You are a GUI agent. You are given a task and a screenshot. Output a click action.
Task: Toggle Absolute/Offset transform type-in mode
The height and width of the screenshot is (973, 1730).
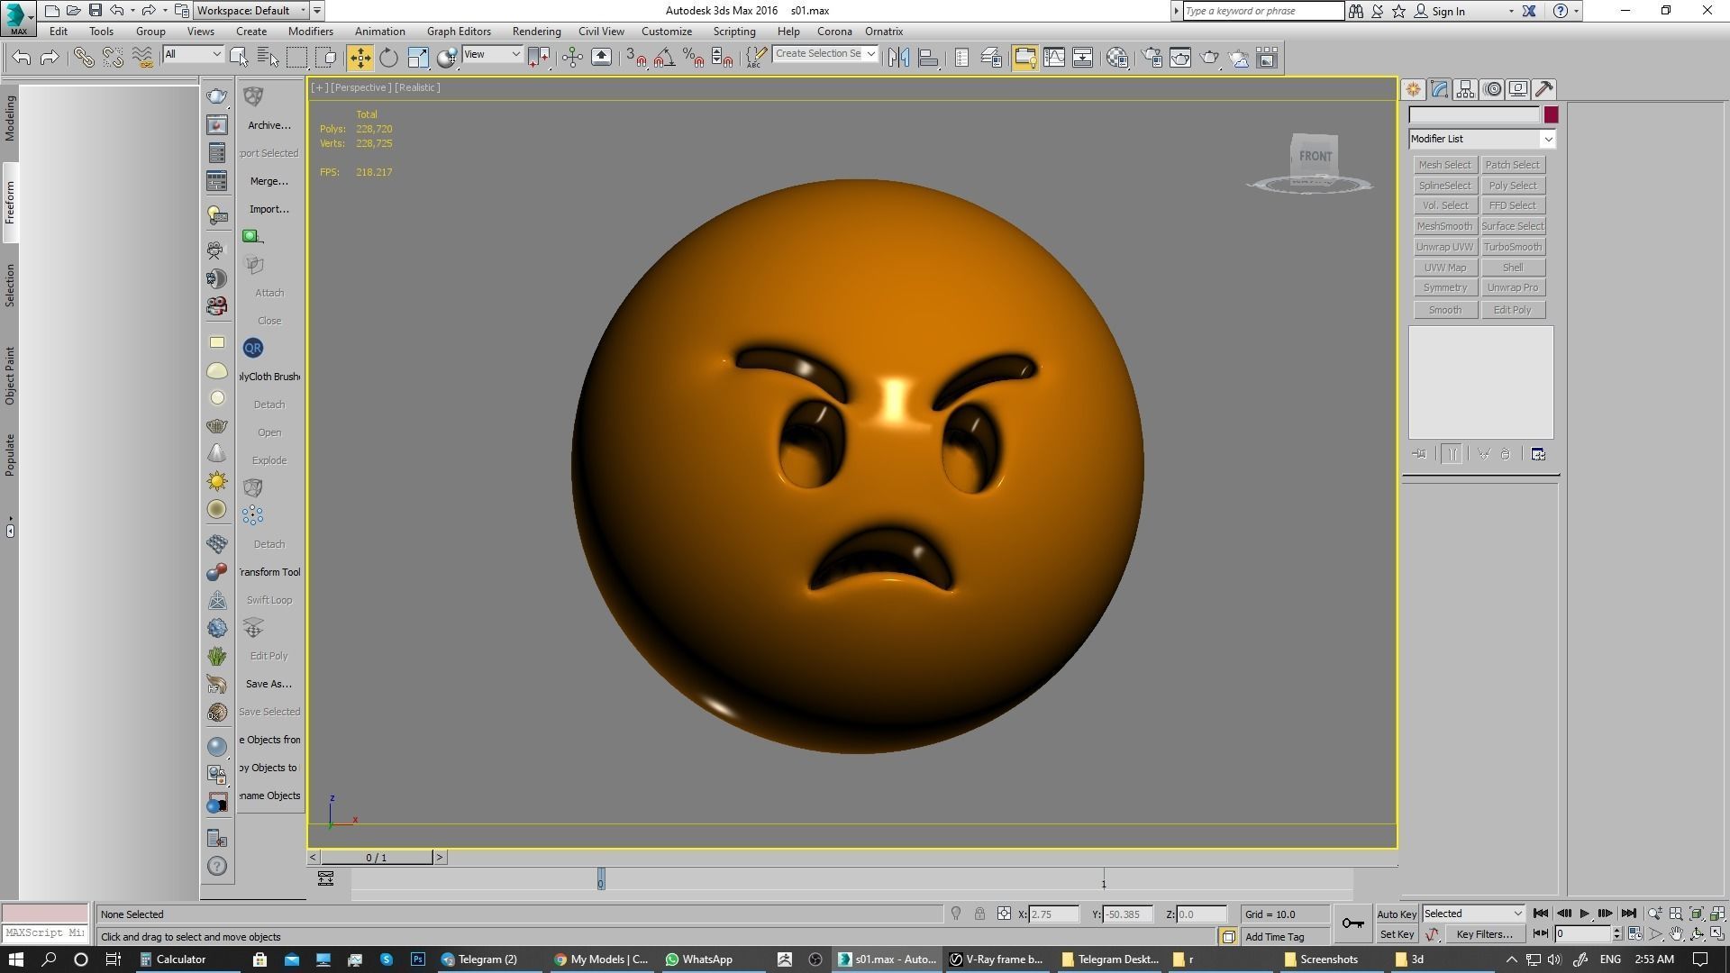pyautogui.click(x=1004, y=914)
